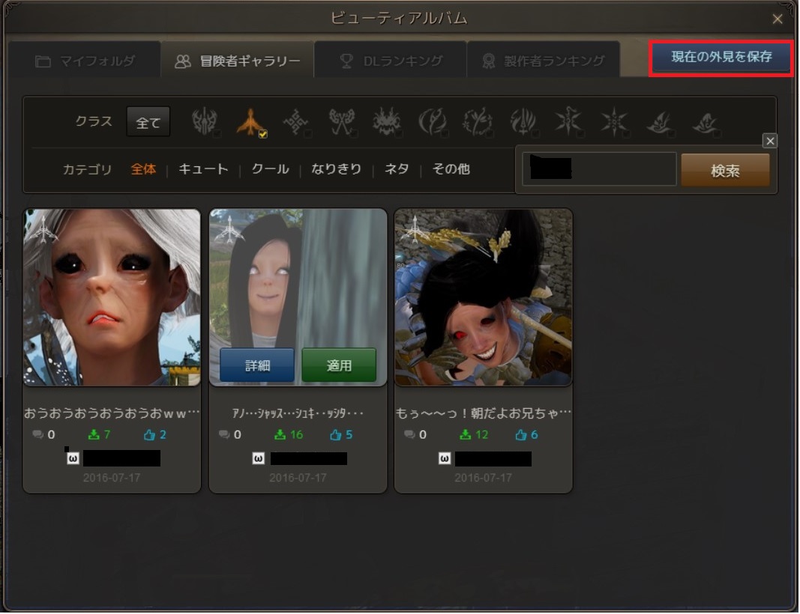Open the 製作者ランキング tab
The image size is (800, 614).
(544, 61)
